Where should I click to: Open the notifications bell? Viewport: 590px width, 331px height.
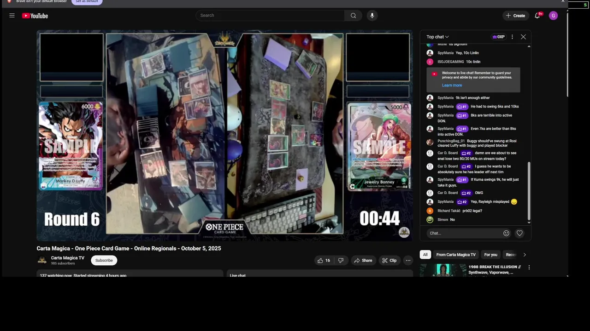(537, 16)
